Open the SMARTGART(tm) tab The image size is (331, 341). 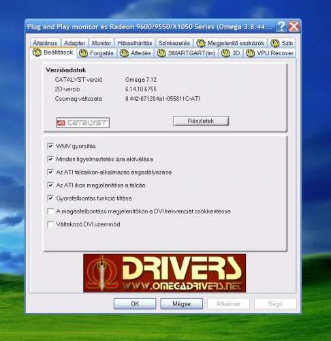coord(187,53)
